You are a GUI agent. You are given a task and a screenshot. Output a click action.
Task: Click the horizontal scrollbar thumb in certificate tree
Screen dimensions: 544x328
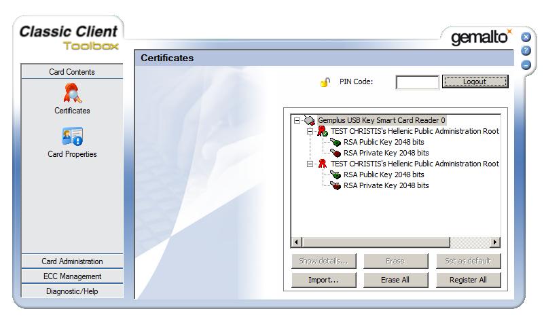point(376,242)
